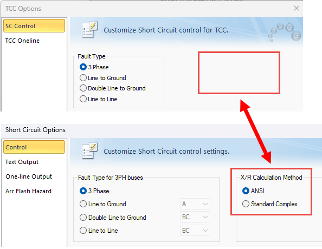The height and width of the screenshot is (249, 322).
Task: Expand the Line to Ground phase A dropdown
Action: pos(195,204)
